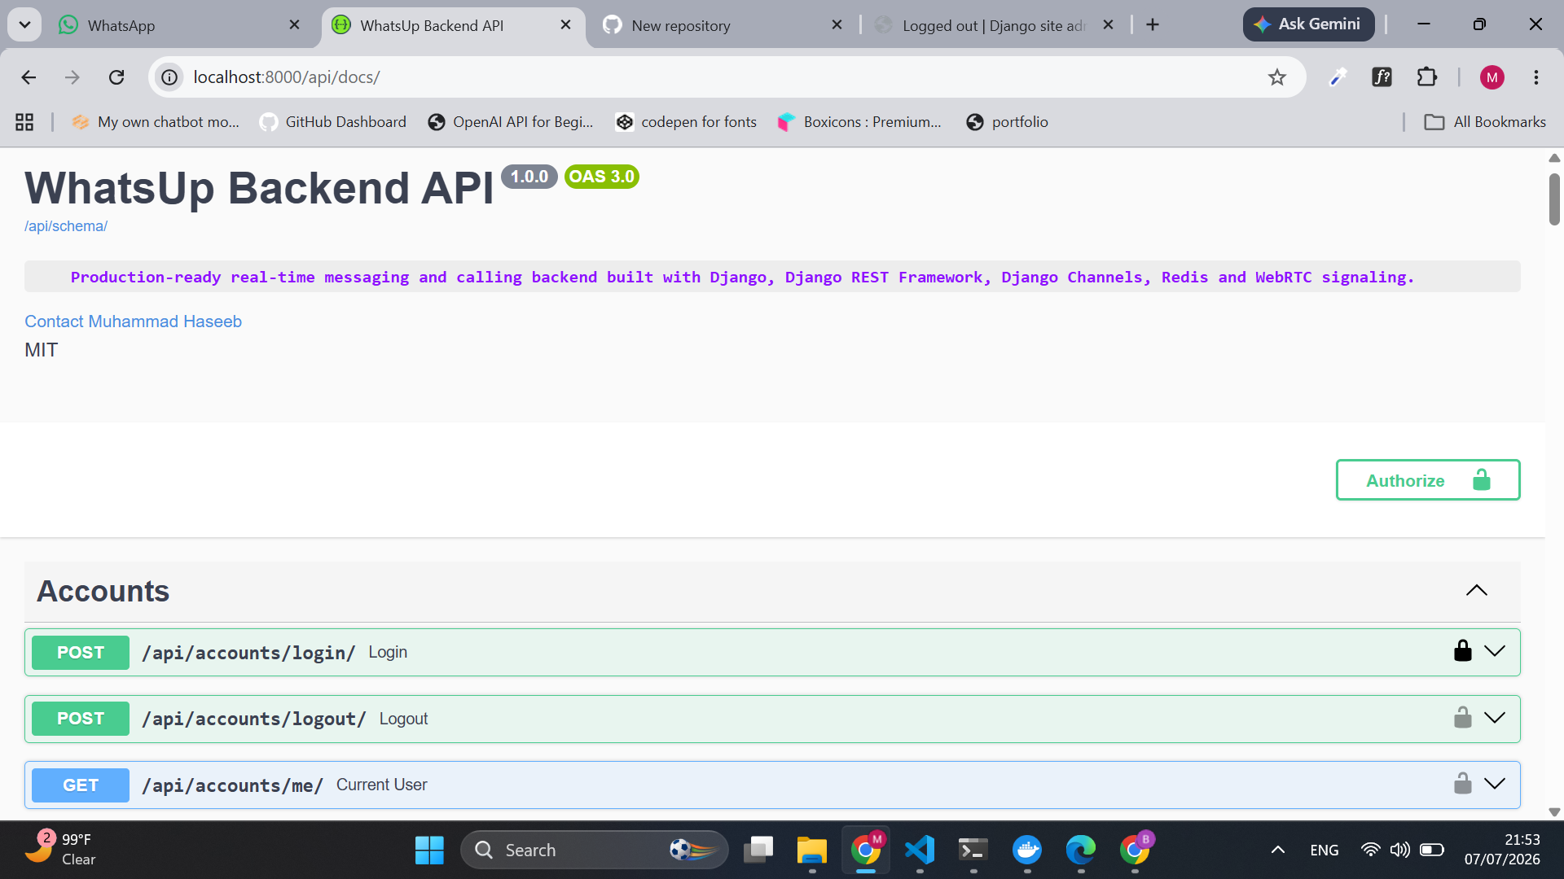
Task: Open the Extensions puzzle menu
Action: pos(1427,77)
